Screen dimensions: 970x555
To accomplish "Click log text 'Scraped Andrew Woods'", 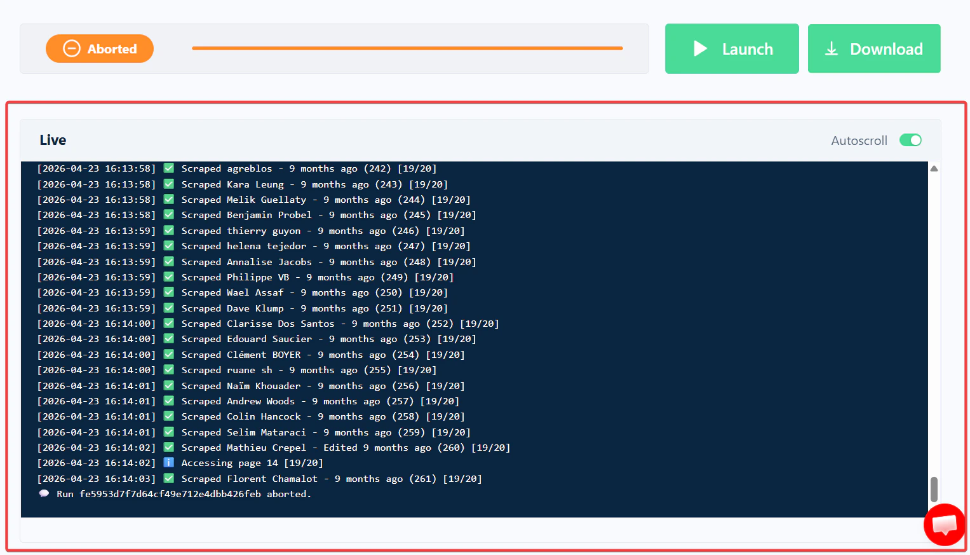I will pyautogui.click(x=238, y=401).
